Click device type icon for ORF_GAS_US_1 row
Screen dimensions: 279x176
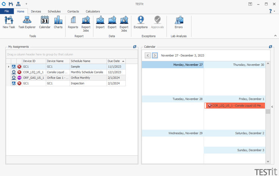tap(14, 78)
